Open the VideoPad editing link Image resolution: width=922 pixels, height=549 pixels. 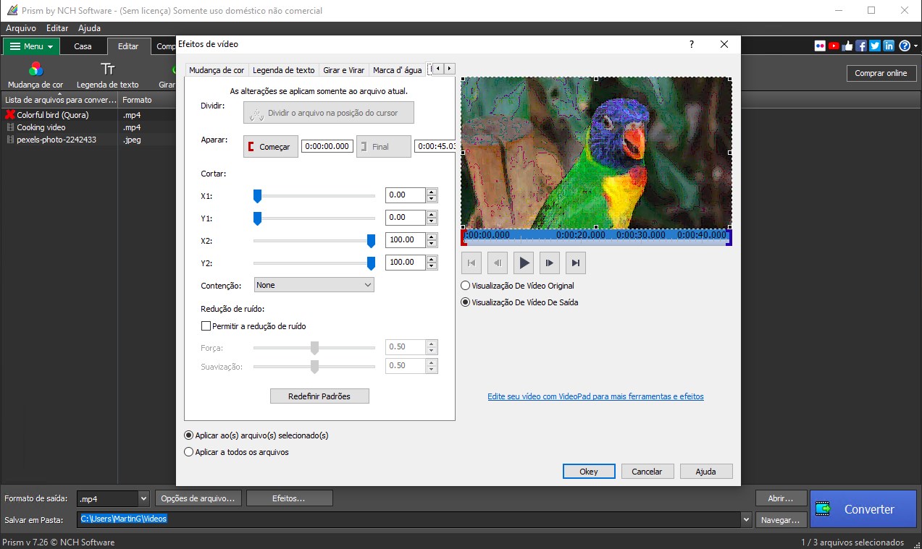click(595, 396)
